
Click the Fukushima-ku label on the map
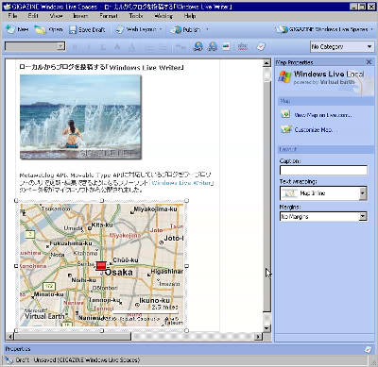tap(71, 243)
